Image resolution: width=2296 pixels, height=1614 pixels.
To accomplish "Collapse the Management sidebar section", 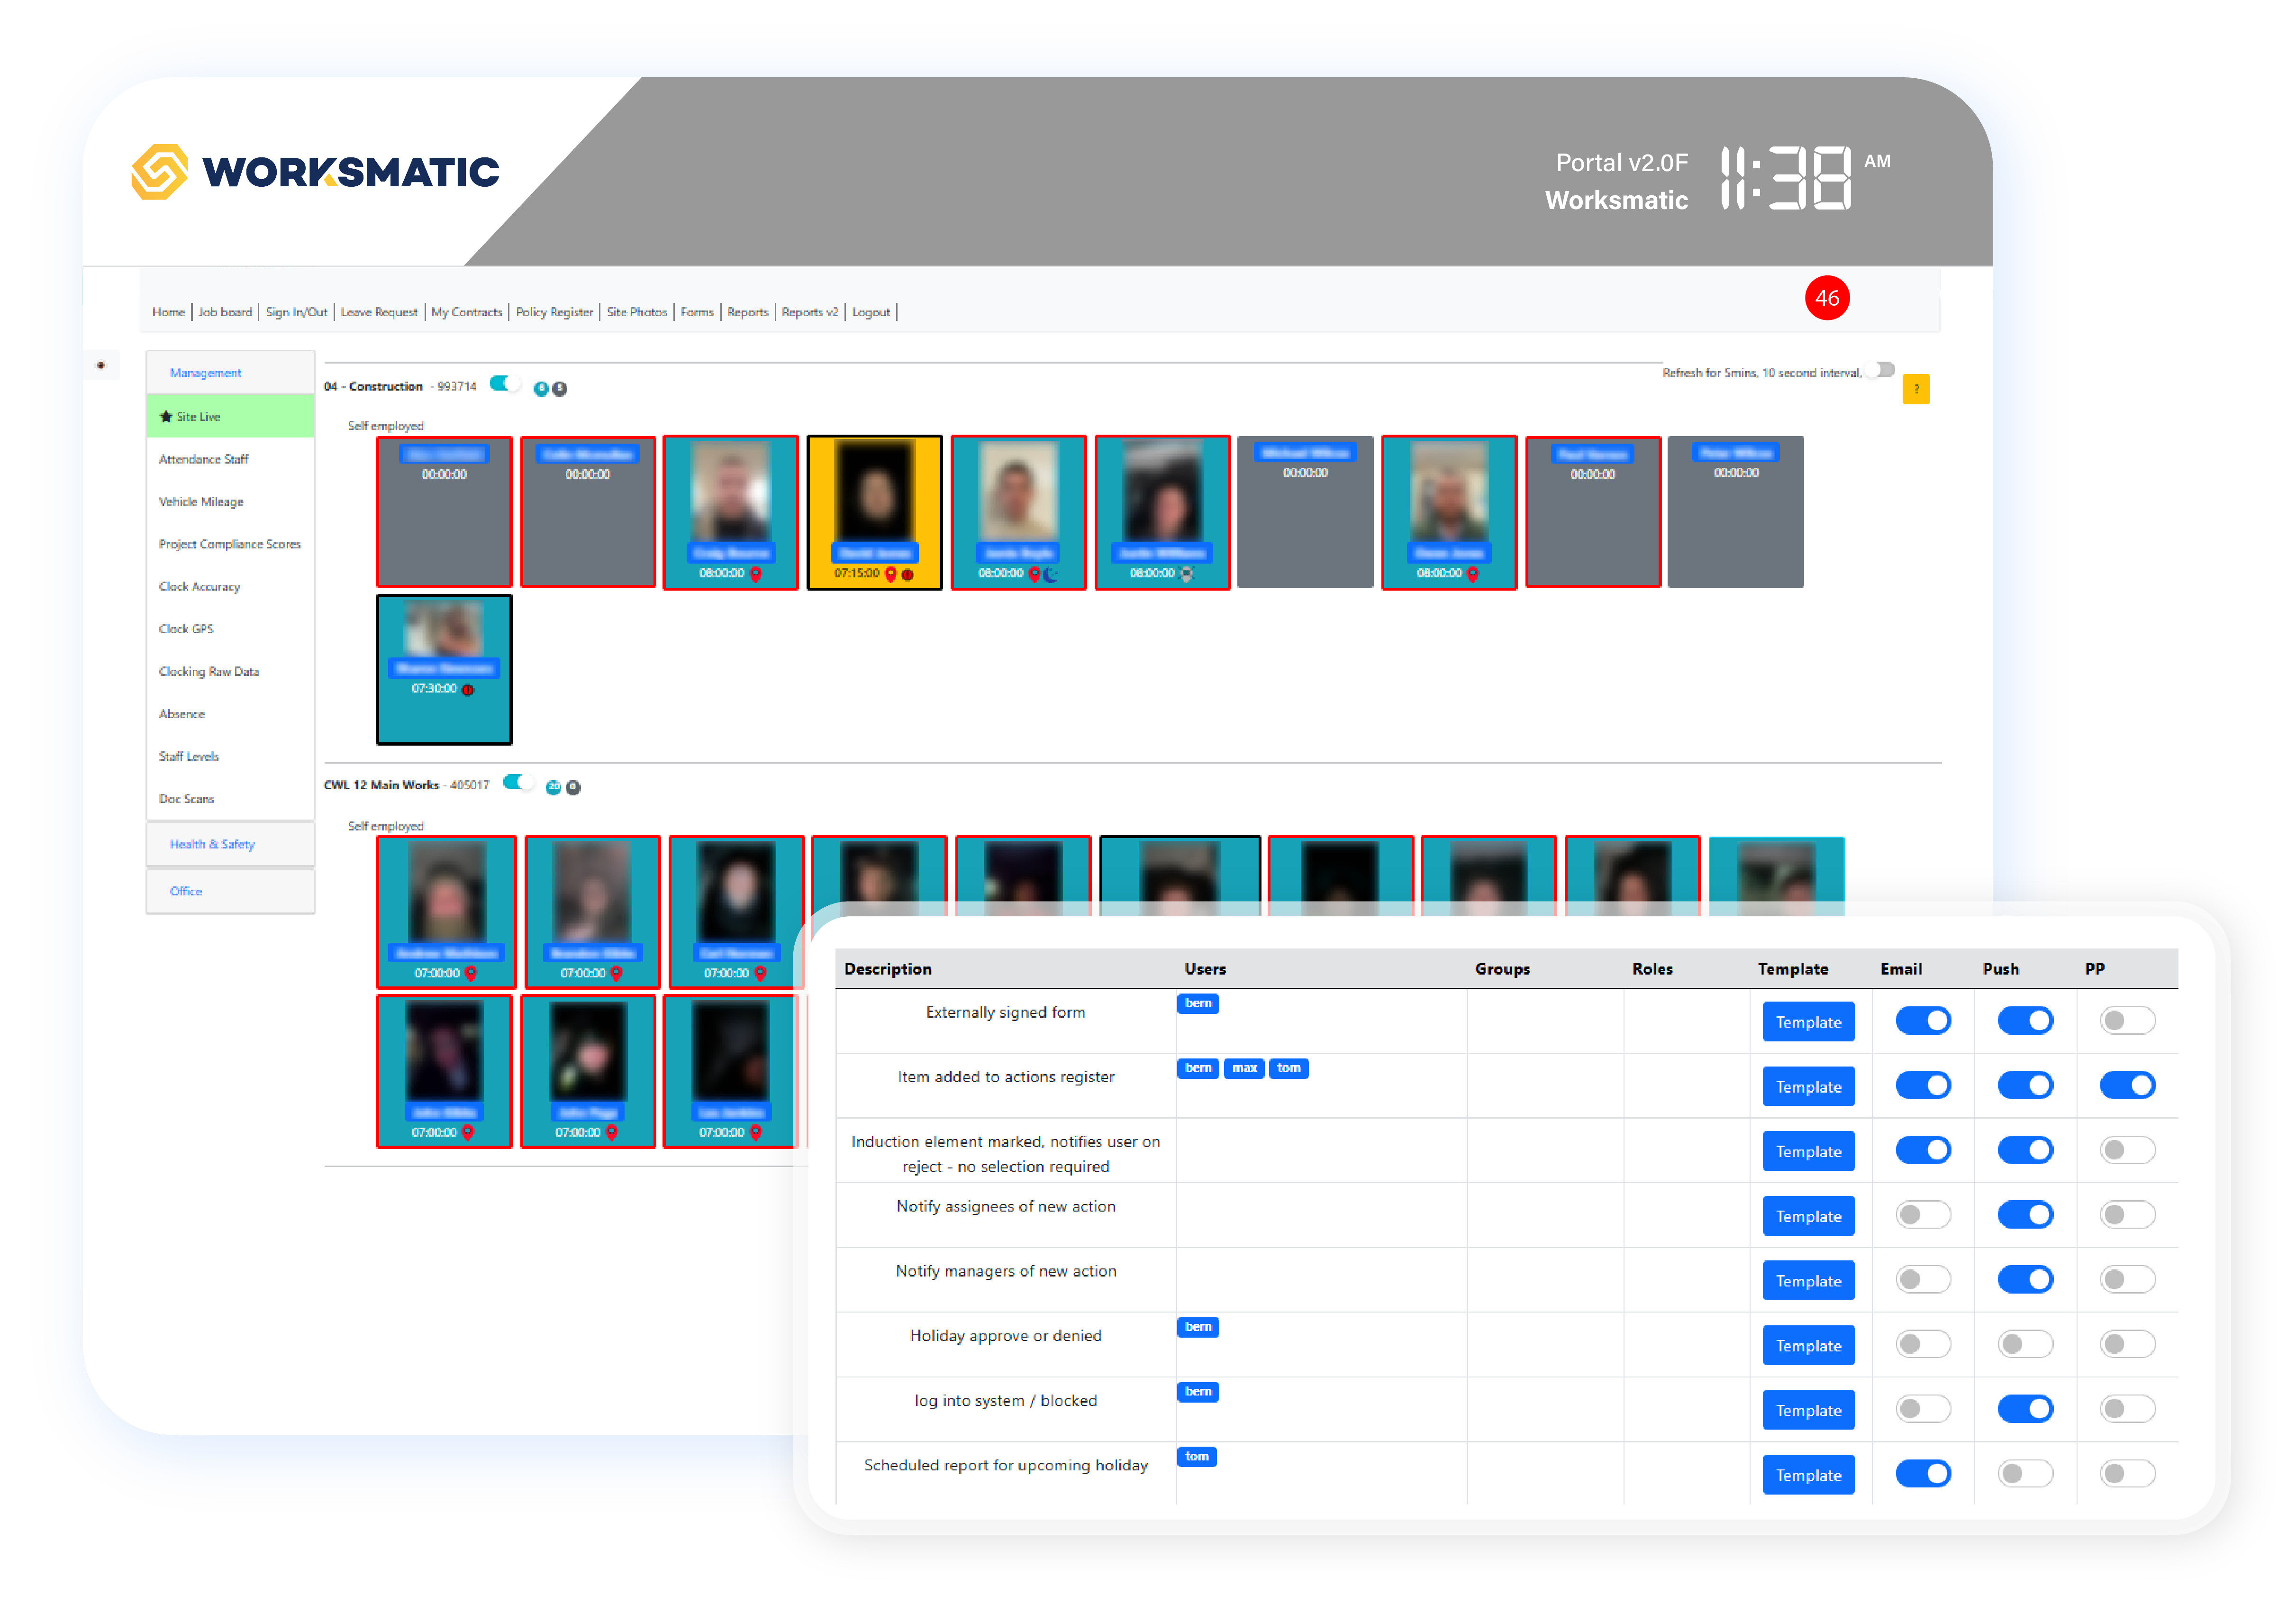I will point(205,372).
